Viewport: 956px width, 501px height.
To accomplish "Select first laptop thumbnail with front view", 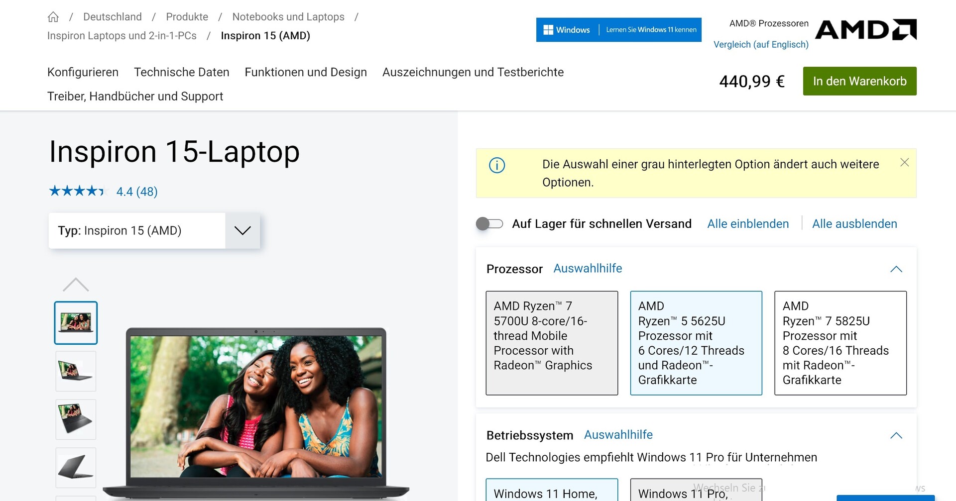I will pos(76,323).
